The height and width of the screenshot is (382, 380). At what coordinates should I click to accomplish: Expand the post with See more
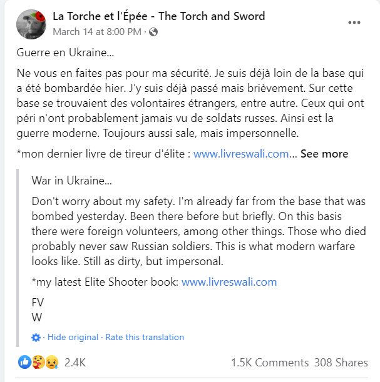[324, 154]
